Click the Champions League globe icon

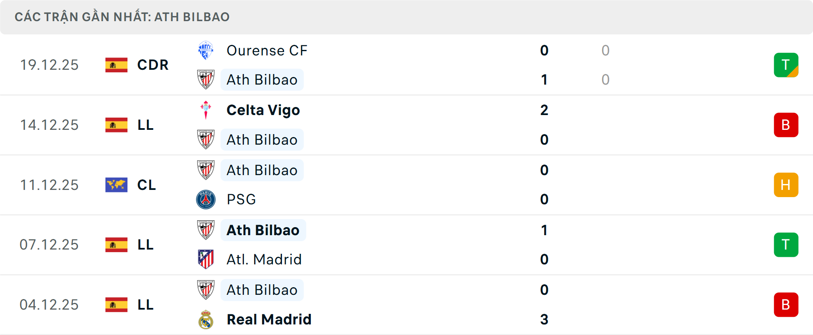[116, 184]
